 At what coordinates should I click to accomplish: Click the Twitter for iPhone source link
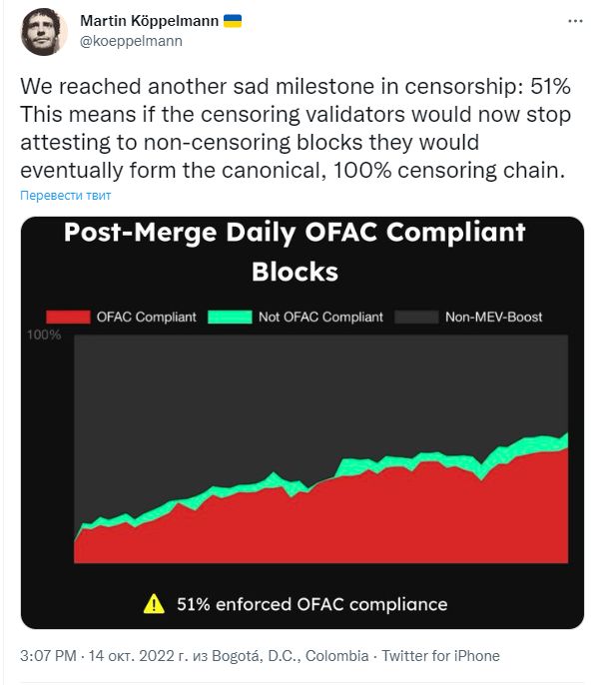(440, 656)
